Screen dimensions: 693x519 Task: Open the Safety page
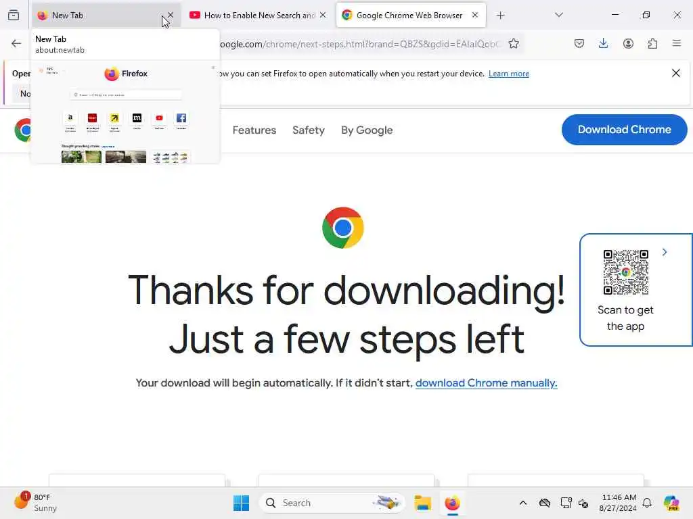tap(309, 130)
